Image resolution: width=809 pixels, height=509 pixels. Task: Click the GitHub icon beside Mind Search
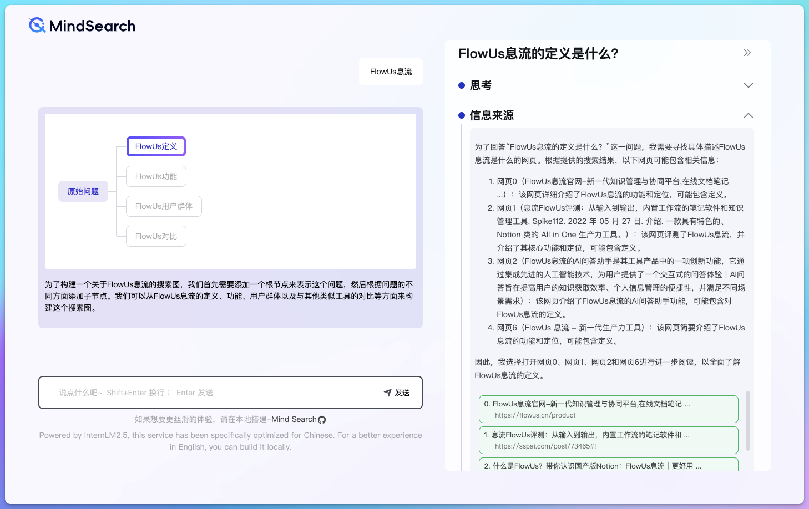(x=322, y=420)
